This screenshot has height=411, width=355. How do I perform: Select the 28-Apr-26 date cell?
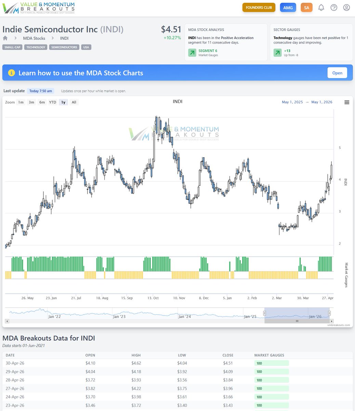pyautogui.click(x=15, y=380)
